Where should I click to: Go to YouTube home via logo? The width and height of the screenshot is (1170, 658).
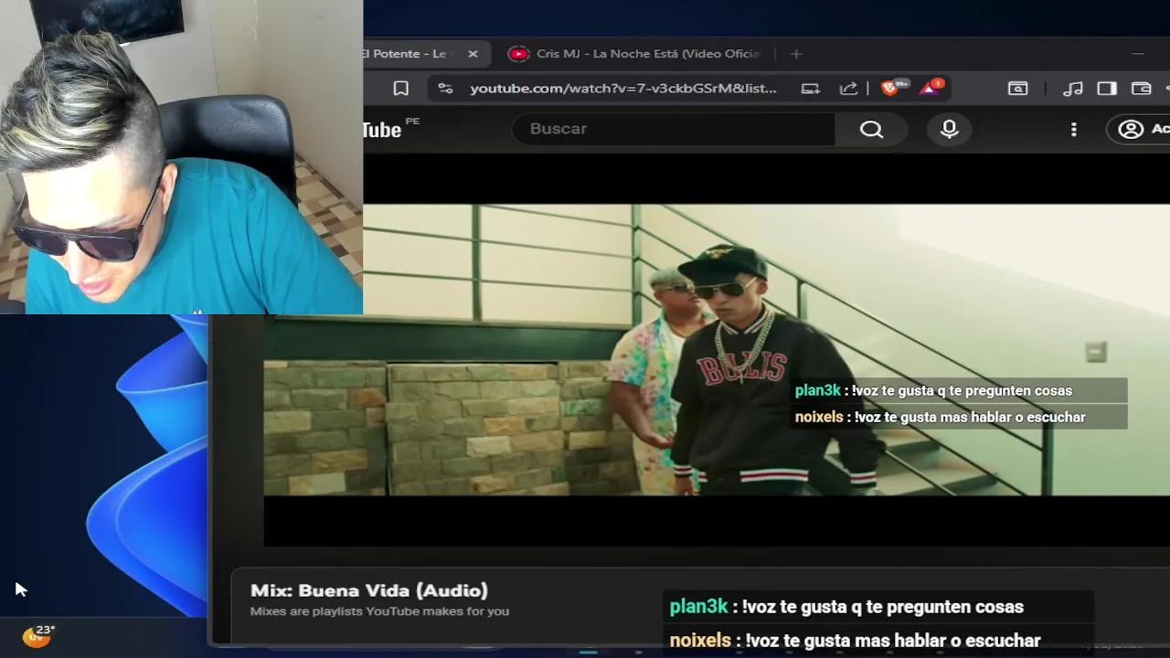(x=382, y=130)
